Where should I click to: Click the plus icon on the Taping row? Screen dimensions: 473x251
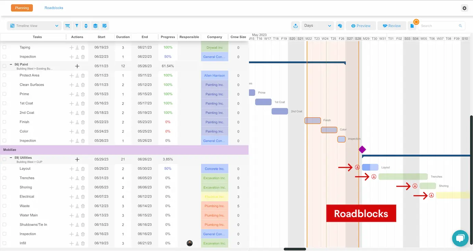71,47
